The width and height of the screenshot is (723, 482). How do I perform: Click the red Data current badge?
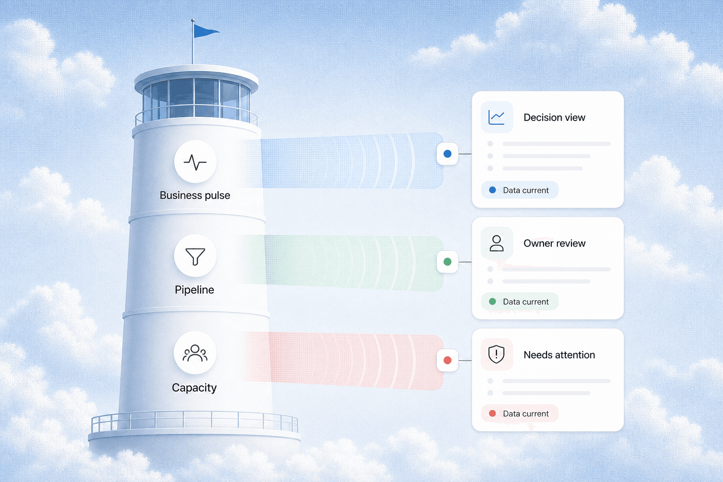pos(520,413)
